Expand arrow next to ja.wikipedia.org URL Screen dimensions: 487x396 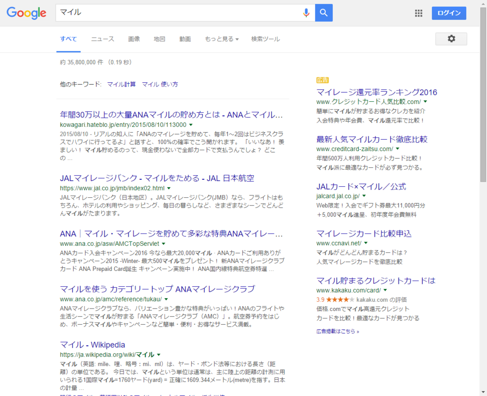tap(159, 355)
